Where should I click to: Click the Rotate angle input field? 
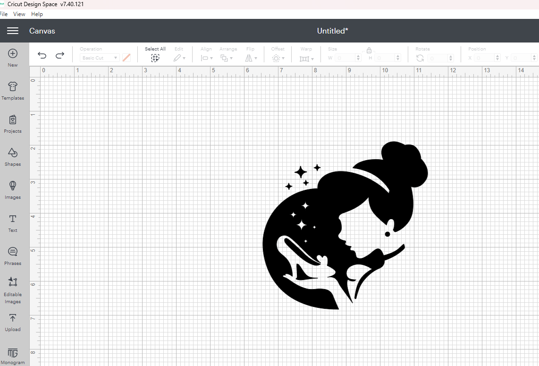coord(438,58)
